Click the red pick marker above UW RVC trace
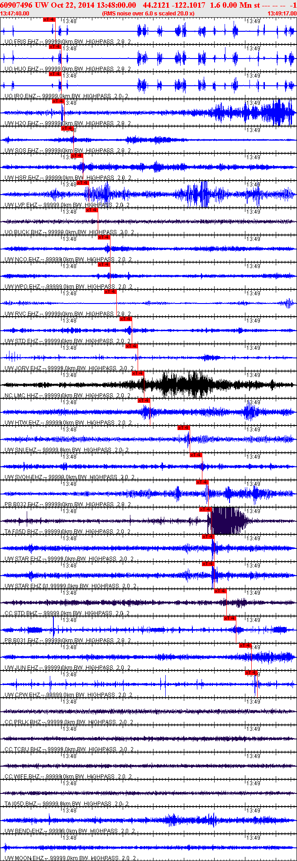This screenshot has width=297, height=861. point(110,292)
